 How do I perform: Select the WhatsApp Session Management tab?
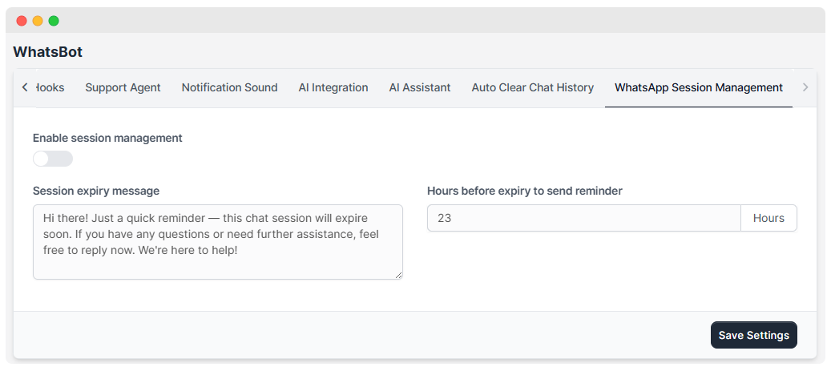point(698,87)
